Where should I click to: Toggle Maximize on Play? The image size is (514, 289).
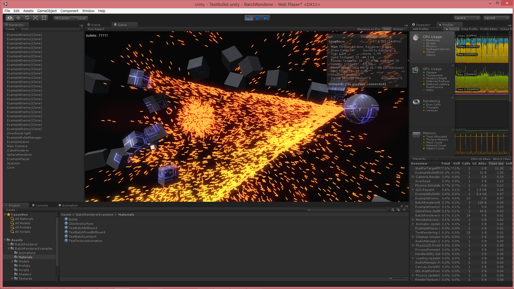369,29
